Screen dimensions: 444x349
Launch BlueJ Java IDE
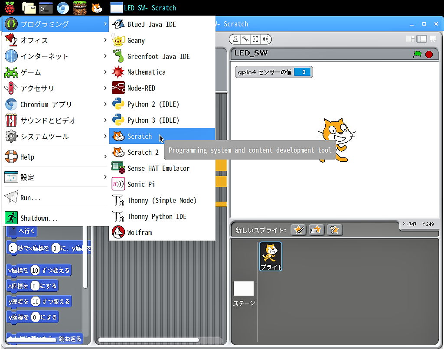[162, 24]
